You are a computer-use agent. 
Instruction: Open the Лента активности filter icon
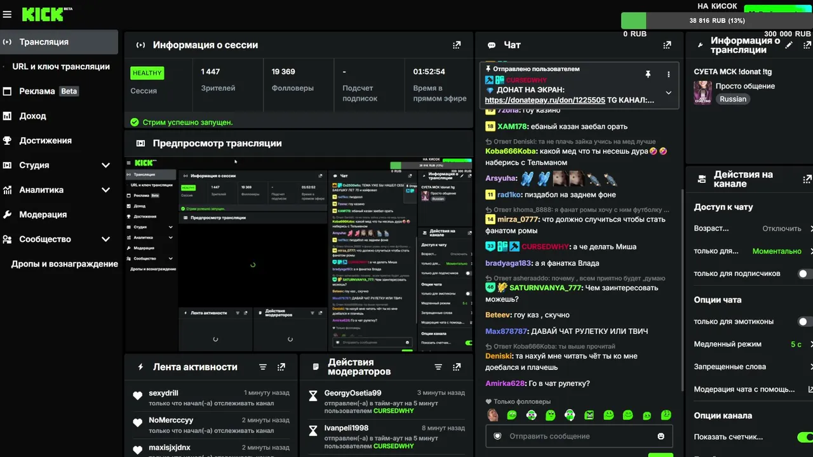(263, 367)
